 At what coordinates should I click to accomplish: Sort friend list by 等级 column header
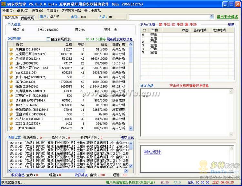pos(80,44)
